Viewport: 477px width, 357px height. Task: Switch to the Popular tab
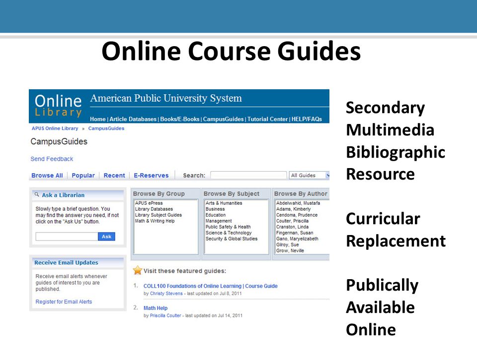click(83, 176)
